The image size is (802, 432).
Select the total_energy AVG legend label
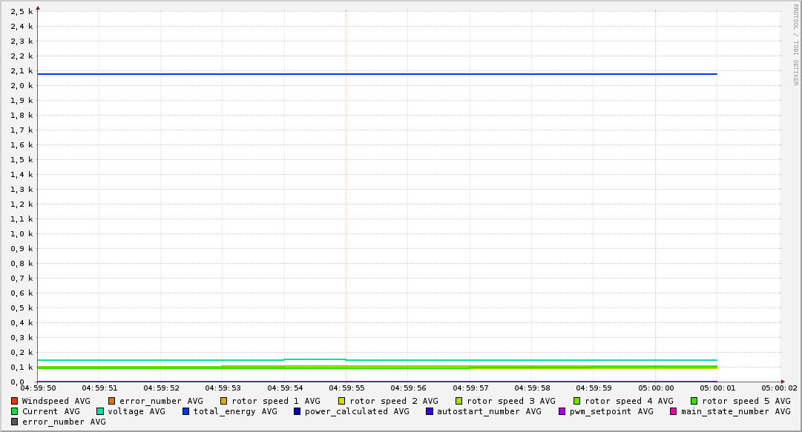234,411
